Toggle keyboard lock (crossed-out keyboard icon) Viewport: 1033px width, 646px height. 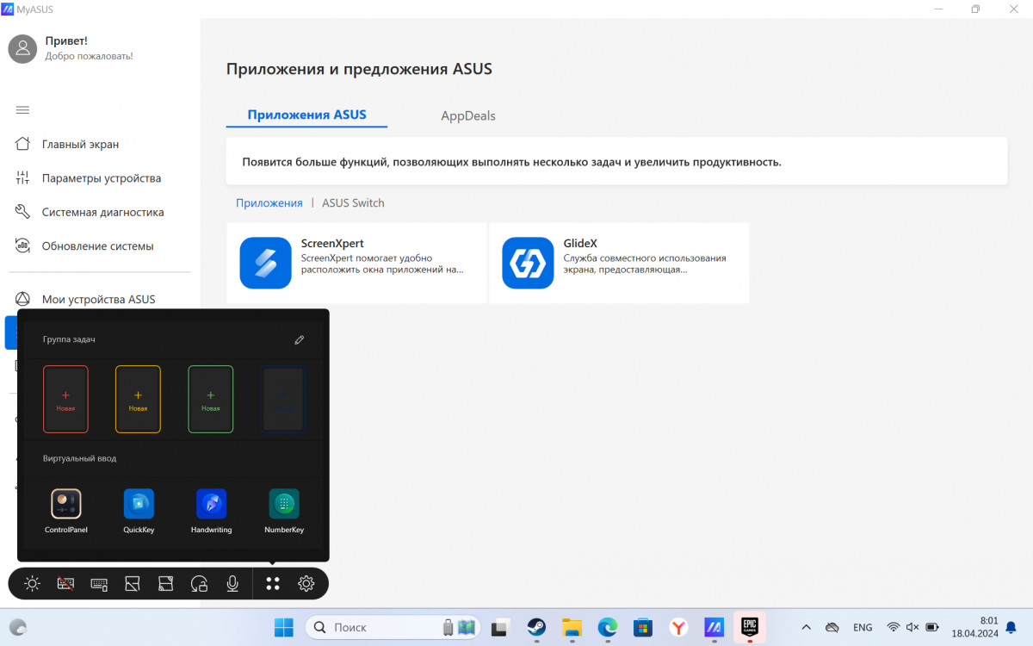coord(65,584)
